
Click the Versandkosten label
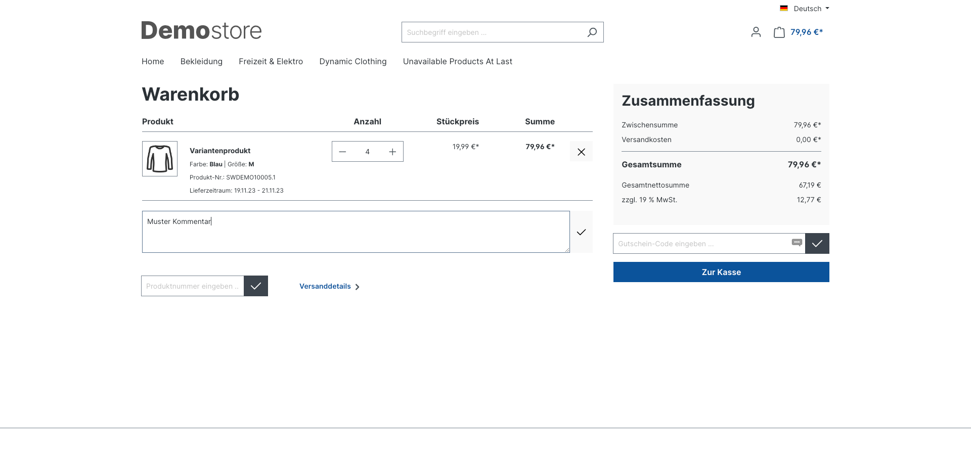[x=646, y=140]
